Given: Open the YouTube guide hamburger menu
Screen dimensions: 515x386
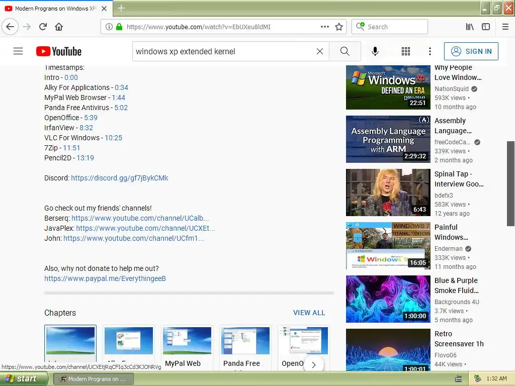Looking at the screenshot, I should pyautogui.click(x=18, y=51).
